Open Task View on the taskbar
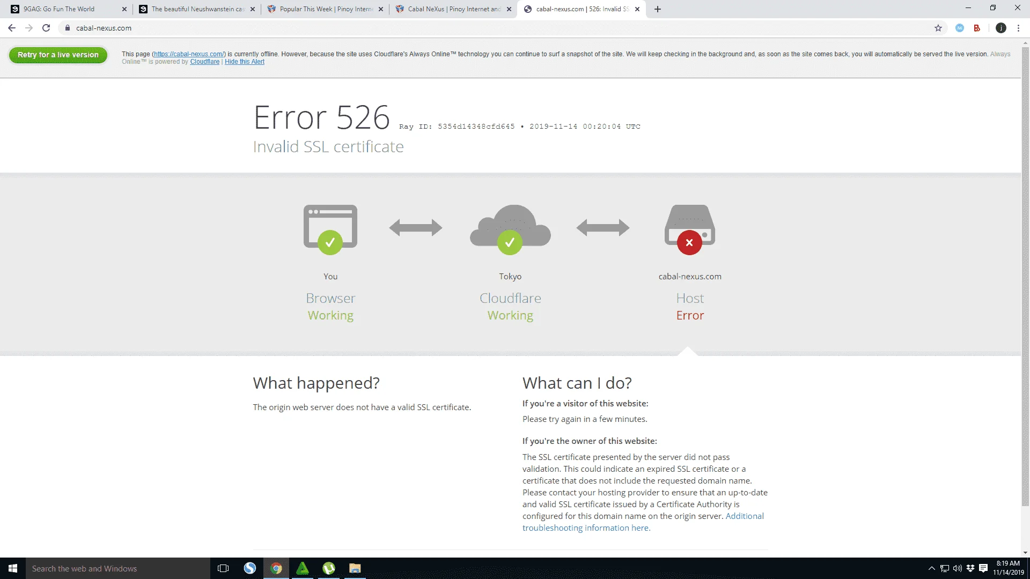Viewport: 1030px width, 579px height. click(x=223, y=568)
